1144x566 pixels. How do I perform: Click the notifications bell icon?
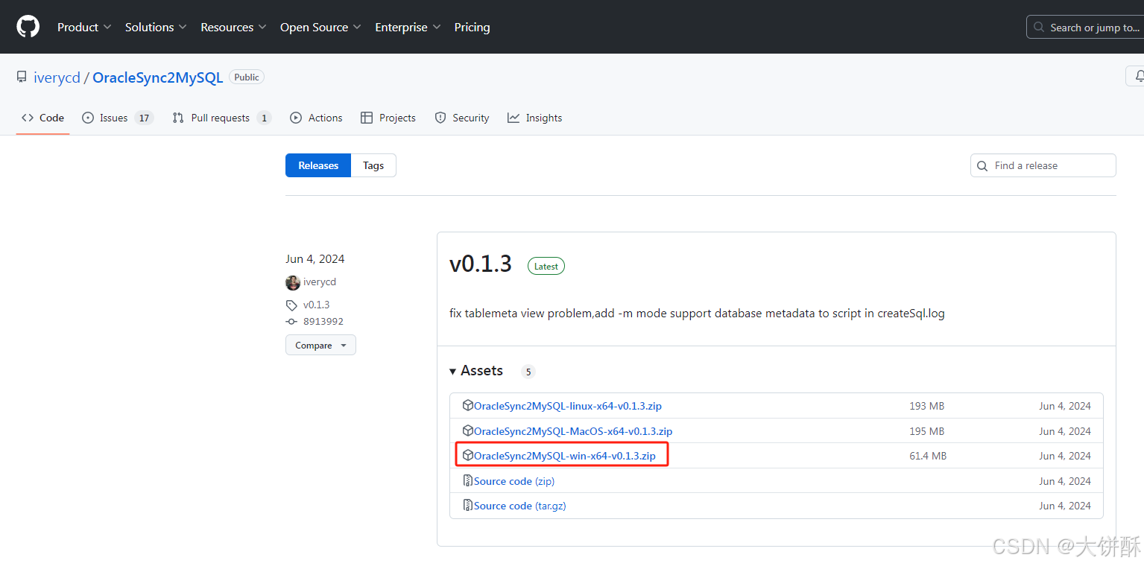point(1139,76)
